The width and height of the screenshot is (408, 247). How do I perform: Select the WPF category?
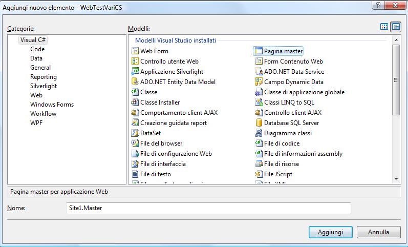(x=36, y=122)
